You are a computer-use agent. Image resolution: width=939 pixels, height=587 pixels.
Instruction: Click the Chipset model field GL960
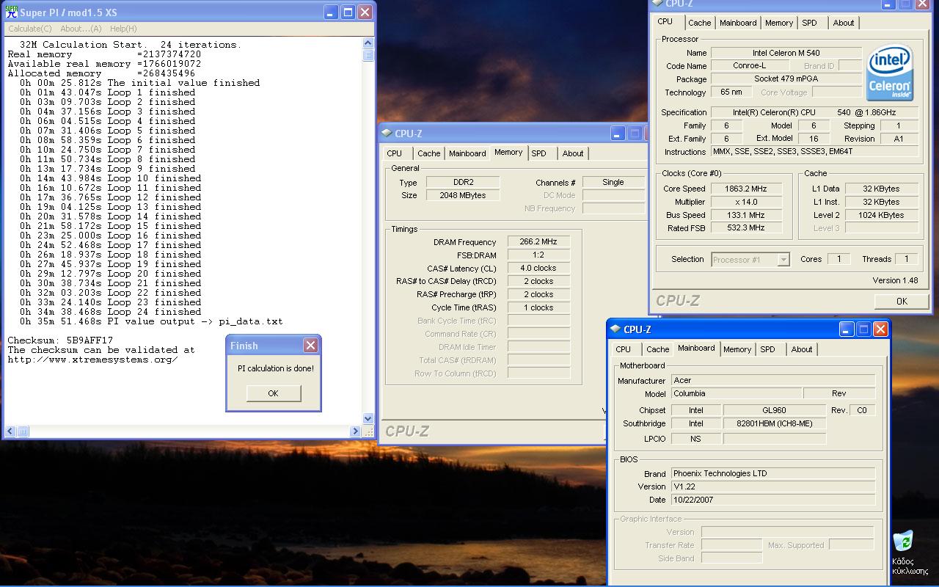point(775,410)
